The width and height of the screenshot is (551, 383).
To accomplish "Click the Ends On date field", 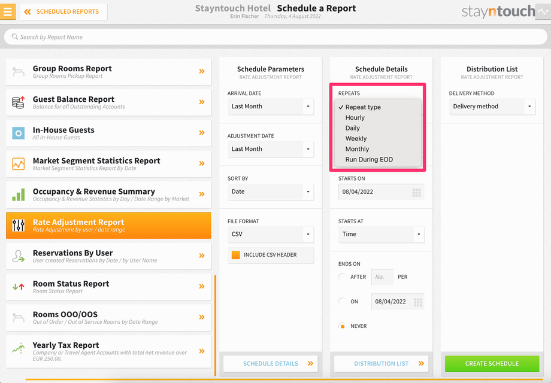I will pos(398,302).
